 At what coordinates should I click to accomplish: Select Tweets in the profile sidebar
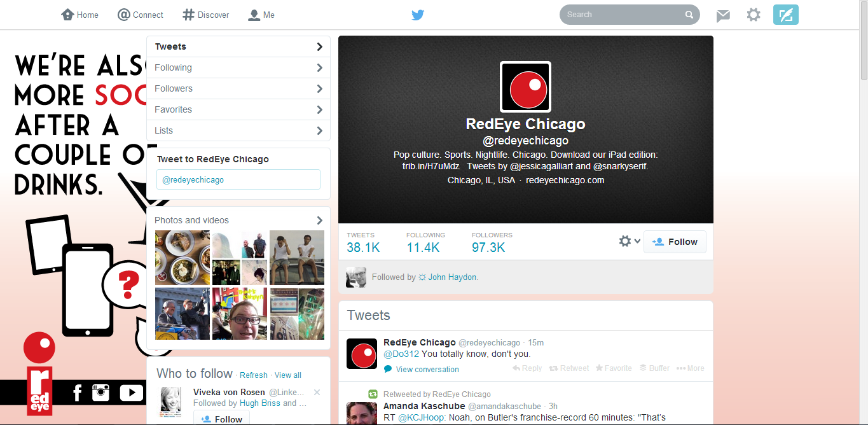coord(238,46)
